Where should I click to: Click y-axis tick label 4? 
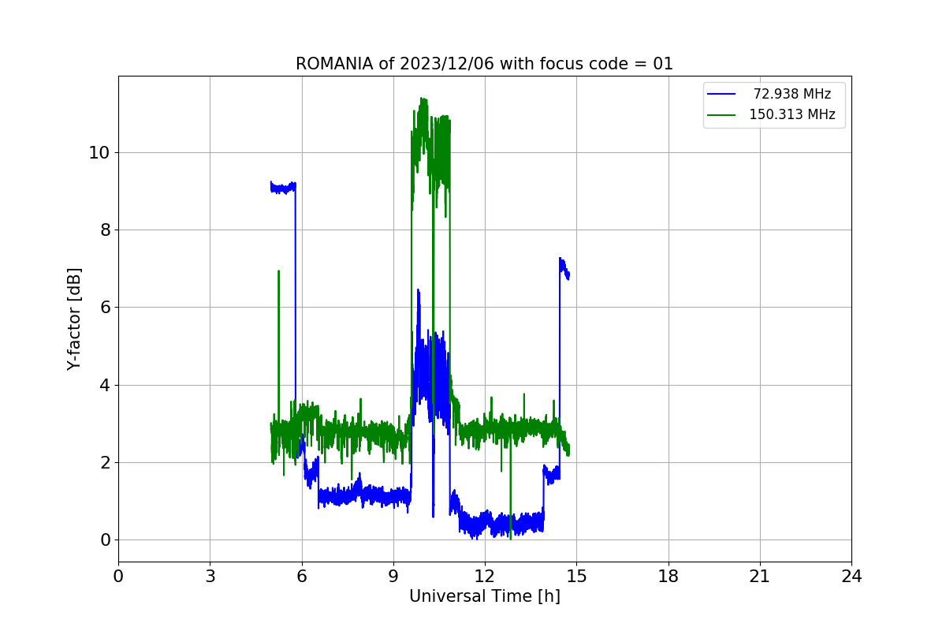(x=103, y=386)
